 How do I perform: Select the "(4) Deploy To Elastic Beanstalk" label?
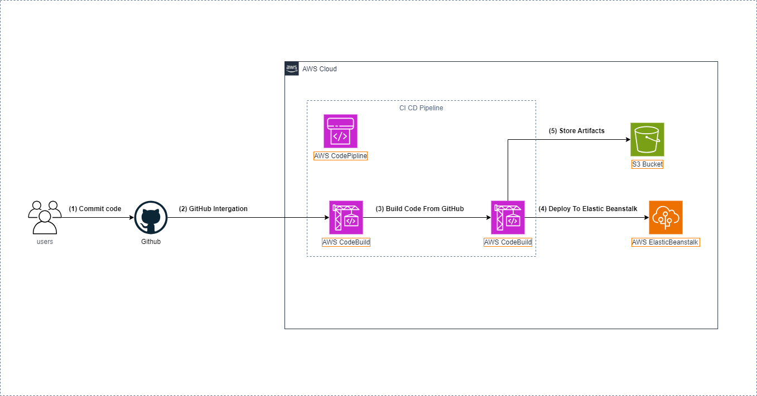tap(587, 209)
